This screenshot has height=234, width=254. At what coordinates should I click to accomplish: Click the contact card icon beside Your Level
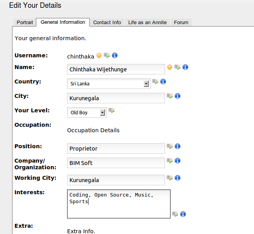112,110
